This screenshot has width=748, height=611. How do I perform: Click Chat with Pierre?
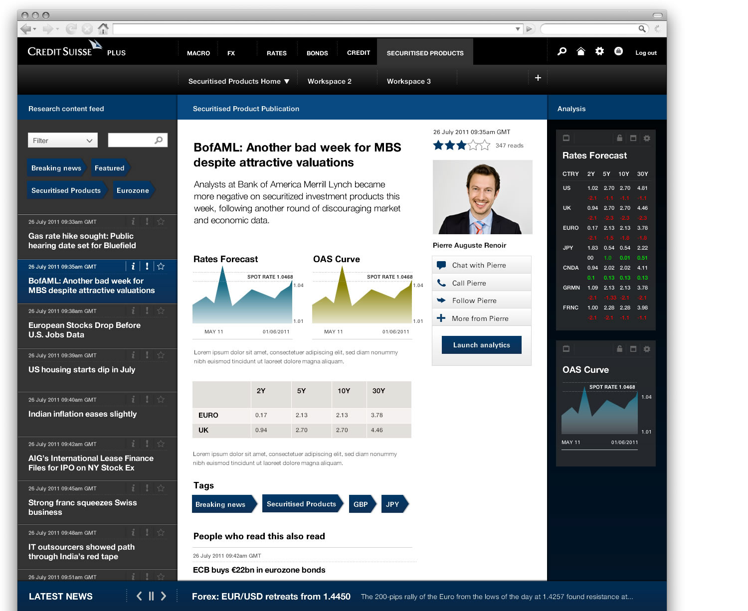point(482,265)
